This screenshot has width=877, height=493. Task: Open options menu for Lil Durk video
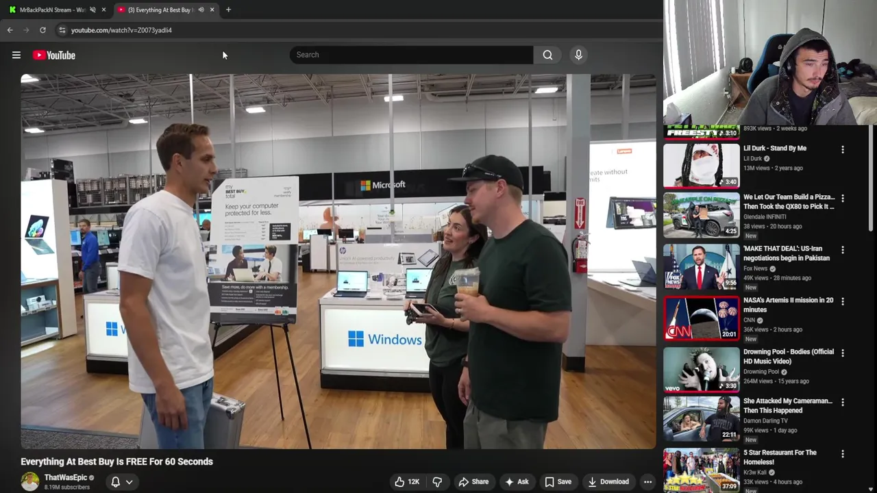tap(843, 149)
